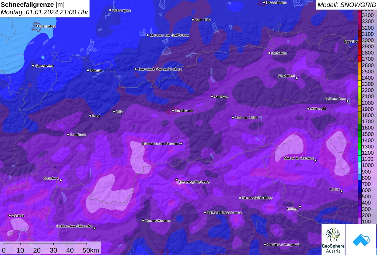
Task: Click the legend value '2000'
Action: tap(368, 103)
